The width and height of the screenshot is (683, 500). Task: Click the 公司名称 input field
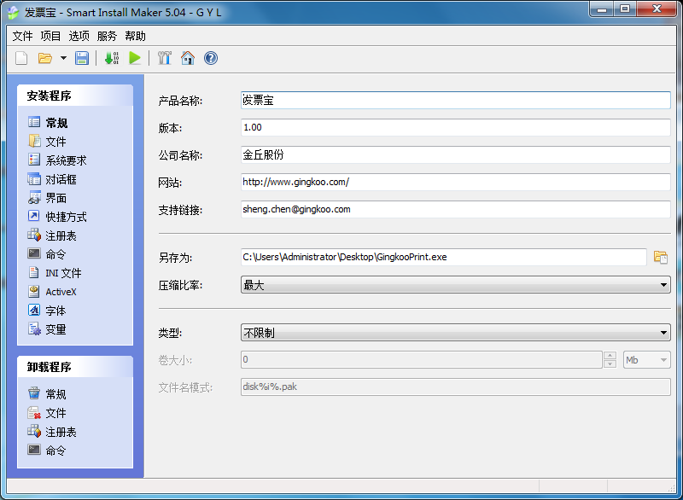[x=456, y=155]
